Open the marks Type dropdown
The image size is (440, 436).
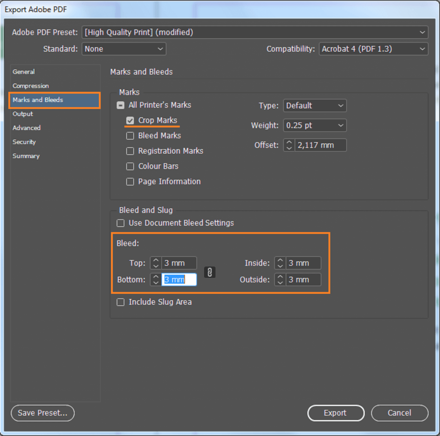point(315,106)
